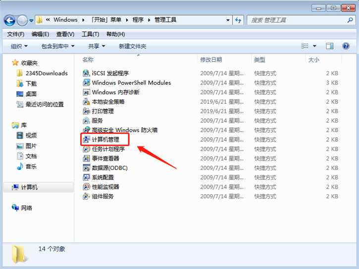The width and height of the screenshot is (359, 269).
Task: Select the 打印管理 shortcut icon
Action: [x=86, y=111]
